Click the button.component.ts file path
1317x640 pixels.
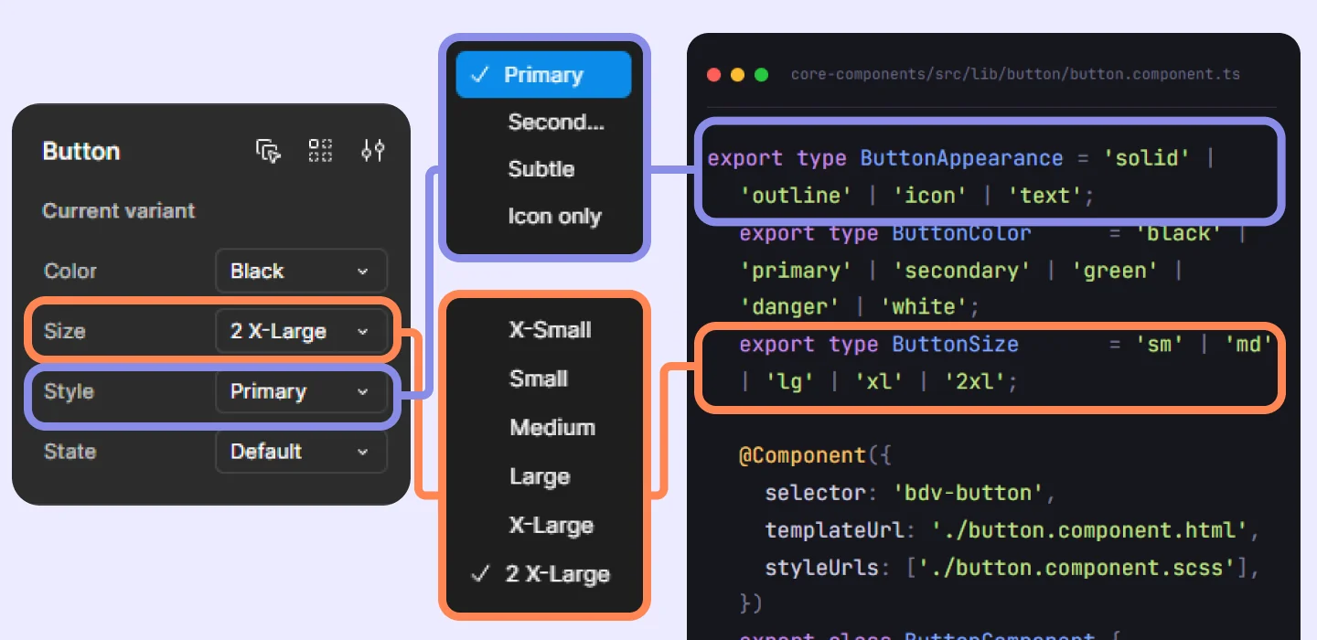click(1015, 74)
